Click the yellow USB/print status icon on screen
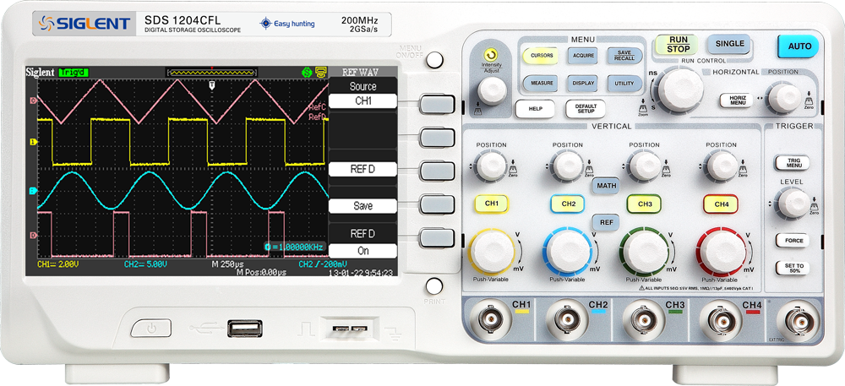Screen dimensions: 845x386 [321, 72]
